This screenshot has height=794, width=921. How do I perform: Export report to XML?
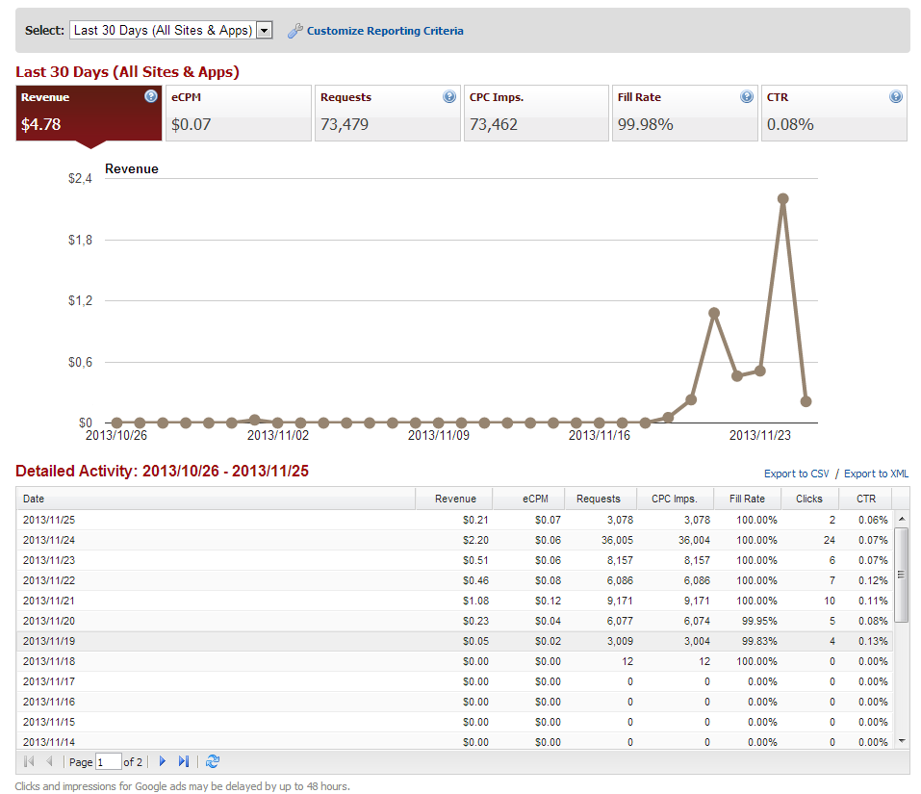[876, 474]
